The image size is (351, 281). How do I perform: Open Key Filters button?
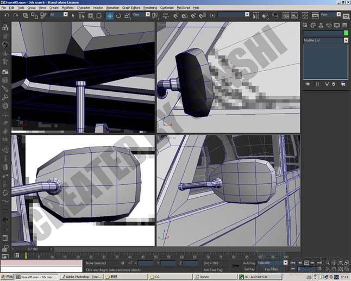click(x=271, y=269)
